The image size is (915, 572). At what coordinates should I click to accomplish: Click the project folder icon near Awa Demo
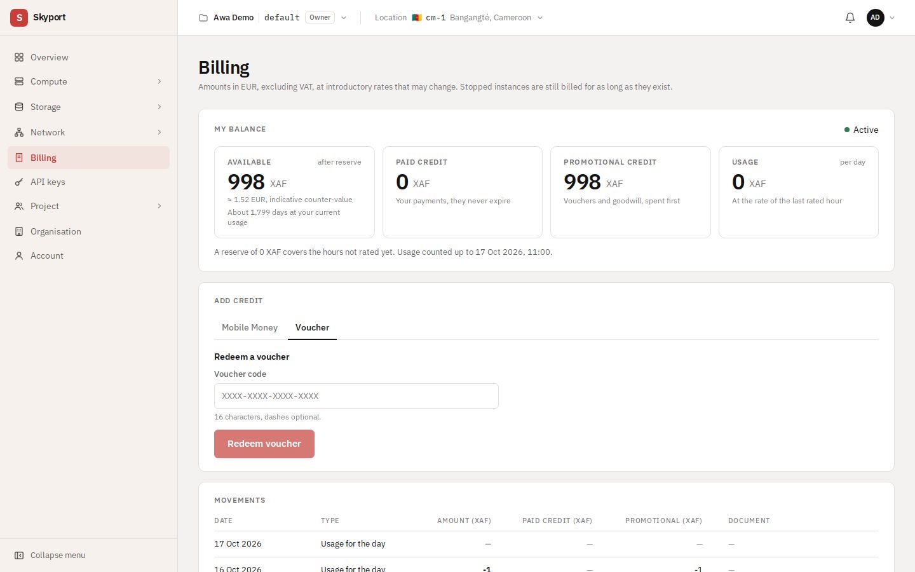pos(203,18)
